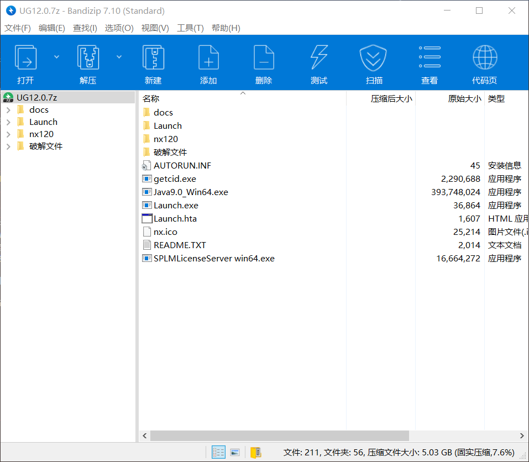Select the docs folder in tree panel
This screenshot has height=462, width=529.
(x=39, y=110)
